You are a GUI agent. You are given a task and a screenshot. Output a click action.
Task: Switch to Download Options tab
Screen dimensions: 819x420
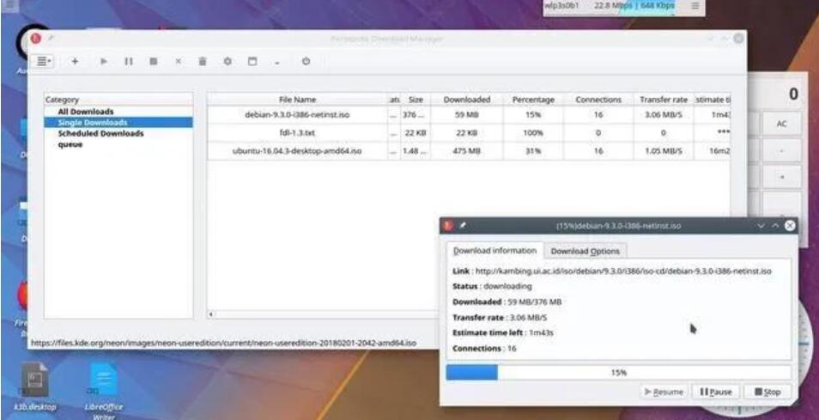point(585,252)
